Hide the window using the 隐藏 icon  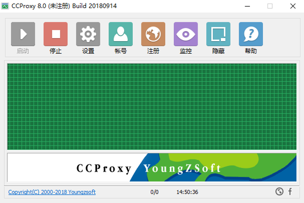click(x=218, y=34)
